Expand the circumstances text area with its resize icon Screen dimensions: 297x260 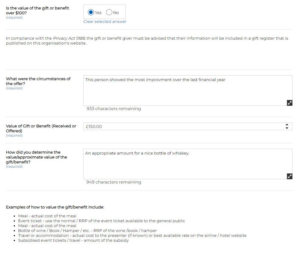[x=290, y=103]
